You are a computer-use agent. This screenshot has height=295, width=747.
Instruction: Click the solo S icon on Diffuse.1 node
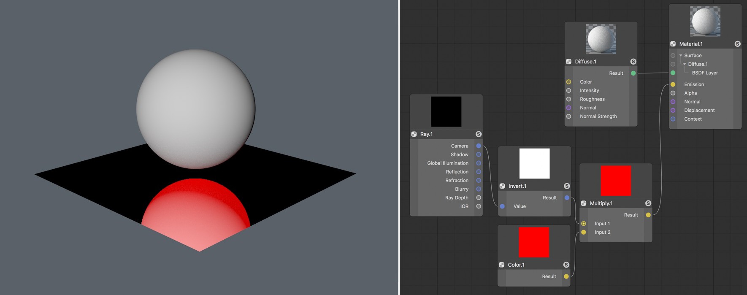click(633, 62)
